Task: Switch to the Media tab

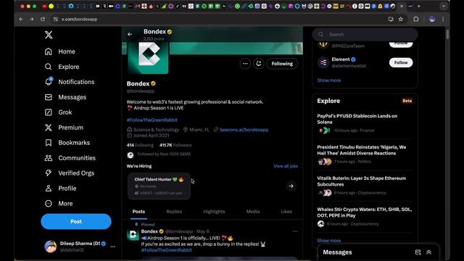Action: 253,212
